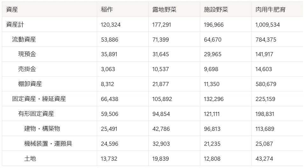The width and height of the screenshot is (304, 168).
Task: Select the cell with value 19,839
Action: point(160,159)
